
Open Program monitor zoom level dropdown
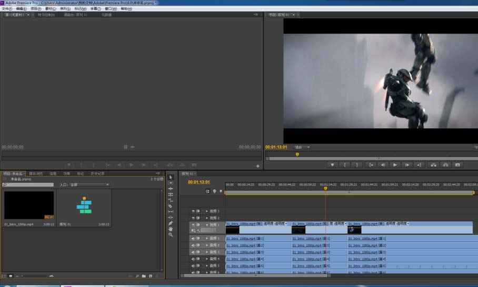pos(302,147)
